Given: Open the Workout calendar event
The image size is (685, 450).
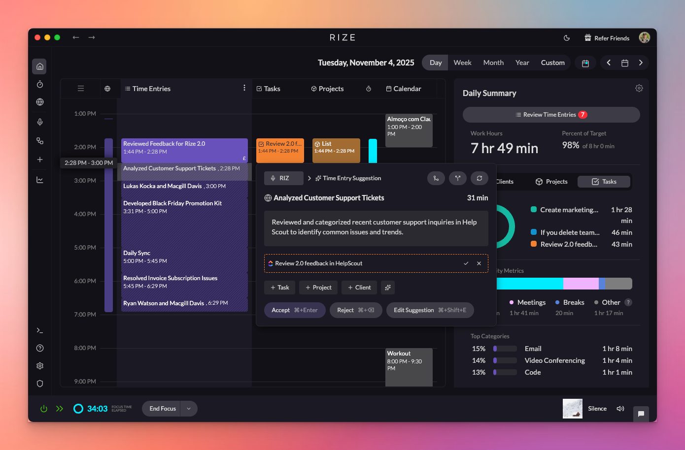Looking at the screenshot, I should click(x=409, y=367).
